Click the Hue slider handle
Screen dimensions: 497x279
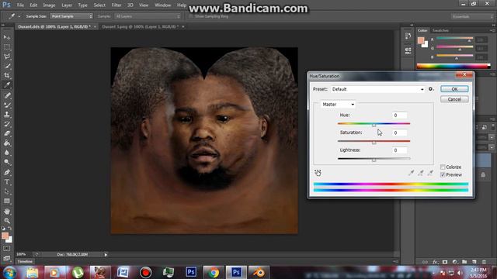pos(374,126)
